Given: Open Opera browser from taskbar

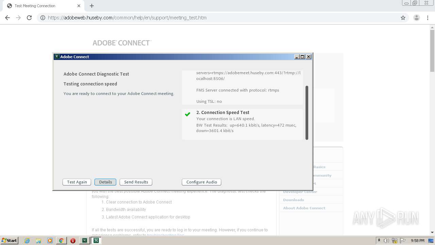Looking at the screenshot, I should coord(73,241).
